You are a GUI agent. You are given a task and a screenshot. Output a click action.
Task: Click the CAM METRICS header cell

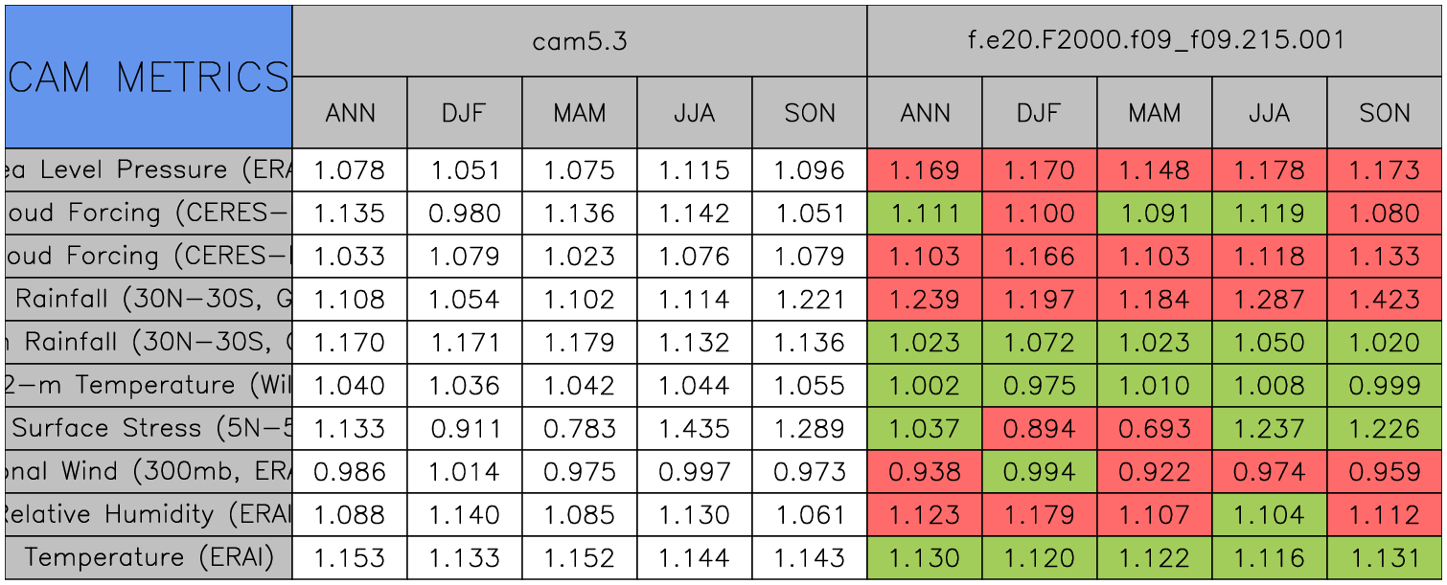coord(149,77)
